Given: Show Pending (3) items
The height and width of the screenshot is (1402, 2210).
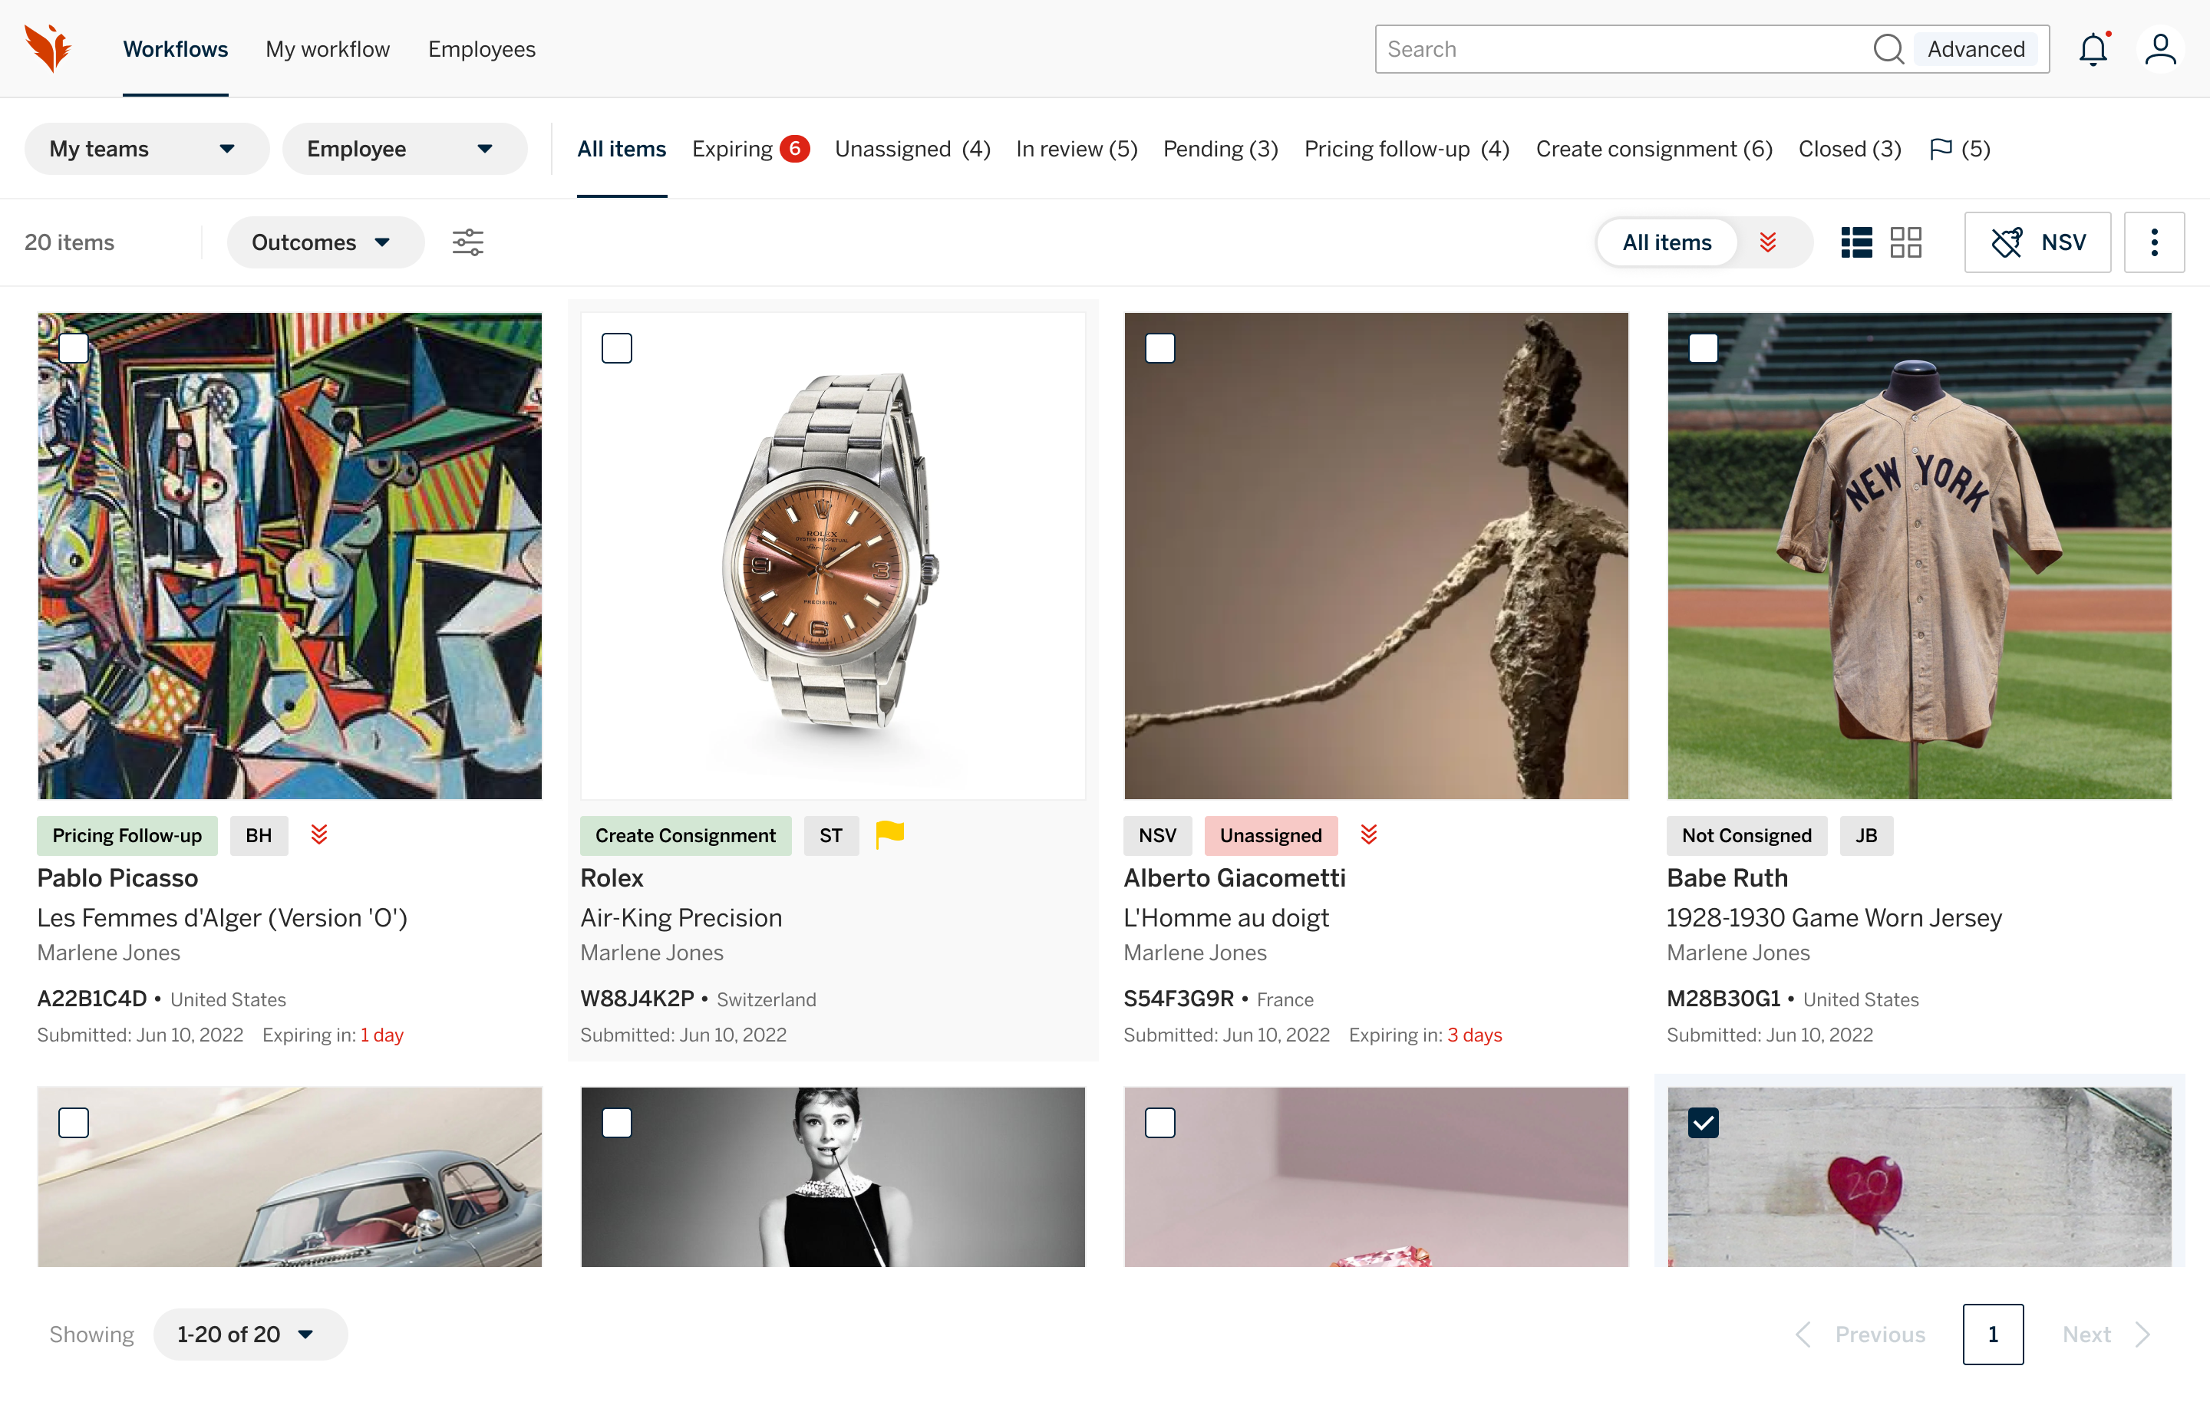Looking at the screenshot, I should tap(1221, 149).
